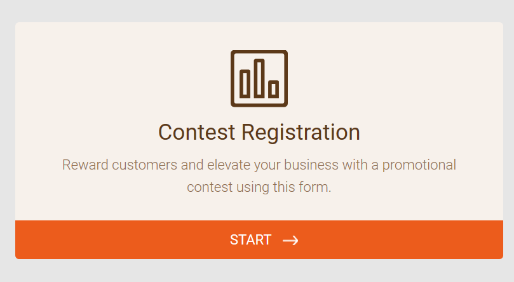Click the bar chart icon

(259, 78)
